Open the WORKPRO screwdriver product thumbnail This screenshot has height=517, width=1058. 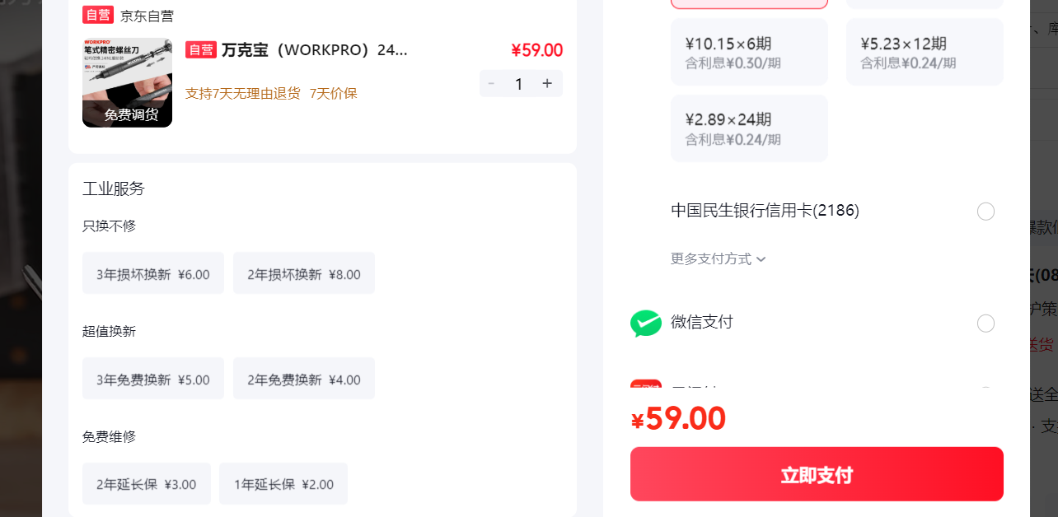click(x=127, y=83)
